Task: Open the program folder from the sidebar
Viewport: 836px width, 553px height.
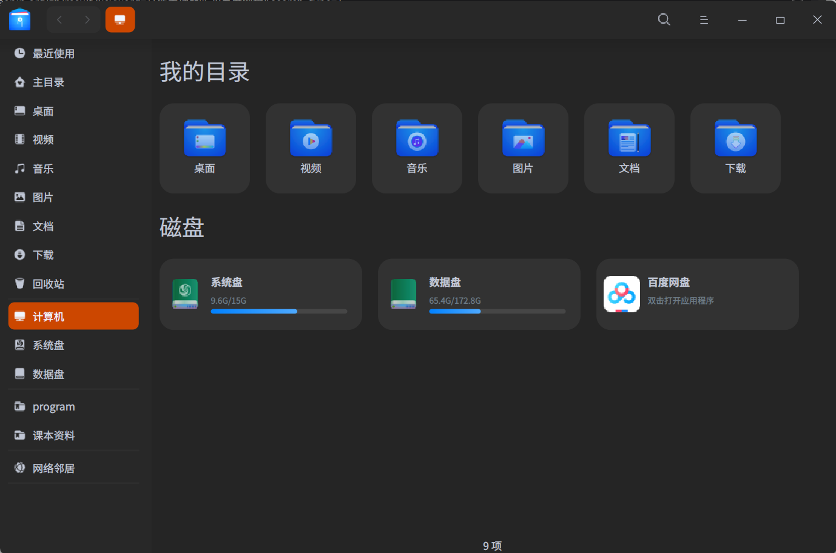Action: pos(53,406)
